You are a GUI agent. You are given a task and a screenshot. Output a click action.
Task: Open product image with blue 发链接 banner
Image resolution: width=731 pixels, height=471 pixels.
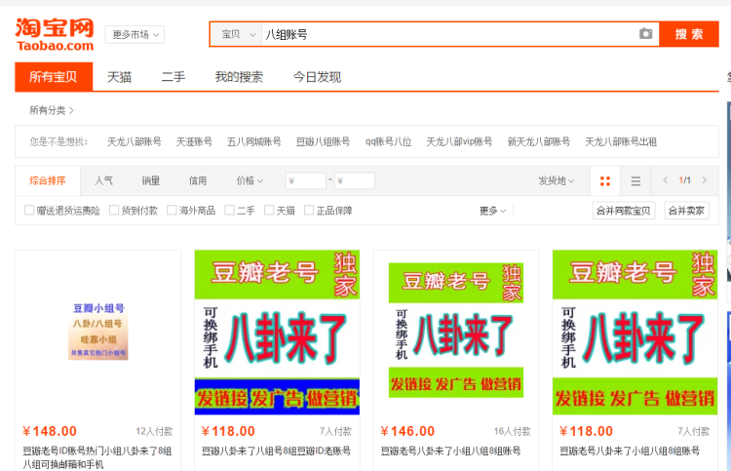pyautogui.click(x=277, y=333)
